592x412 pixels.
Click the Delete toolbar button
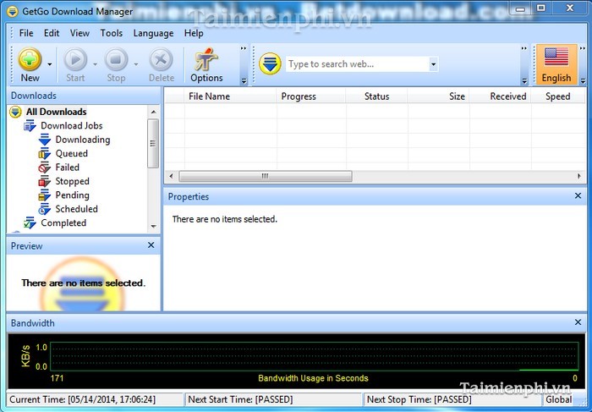pyautogui.click(x=162, y=65)
